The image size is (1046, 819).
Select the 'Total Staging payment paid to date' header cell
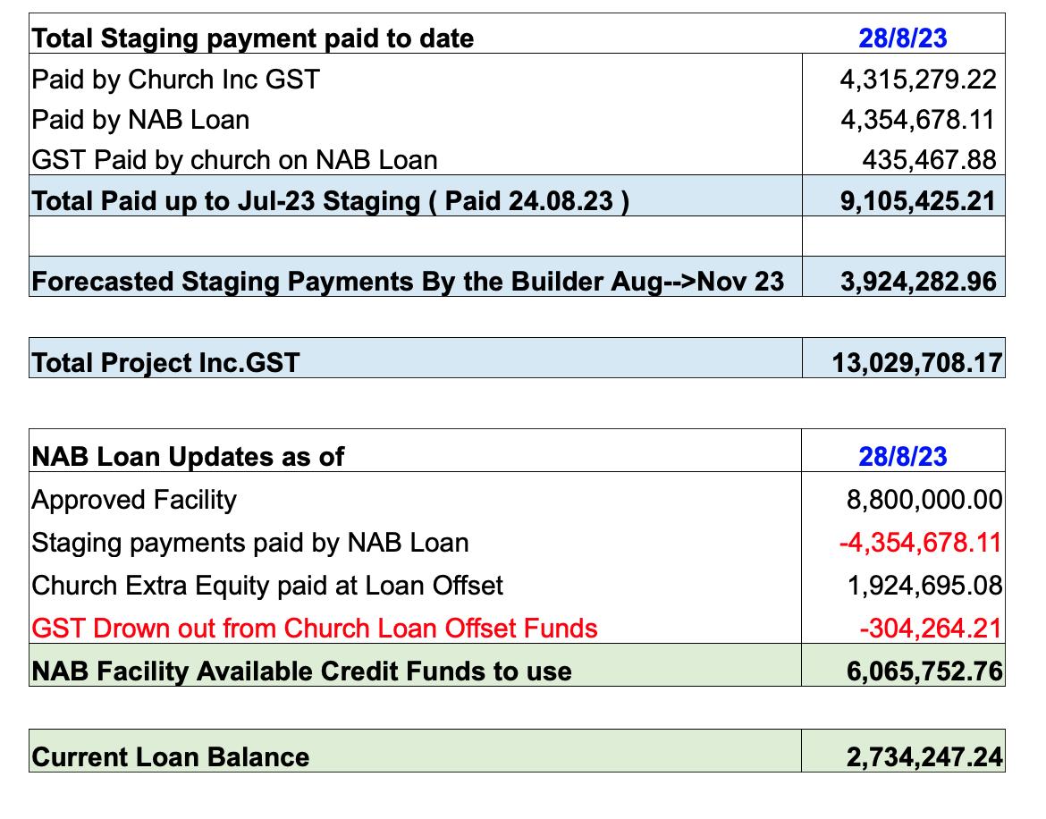pyautogui.click(x=253, y=38)
